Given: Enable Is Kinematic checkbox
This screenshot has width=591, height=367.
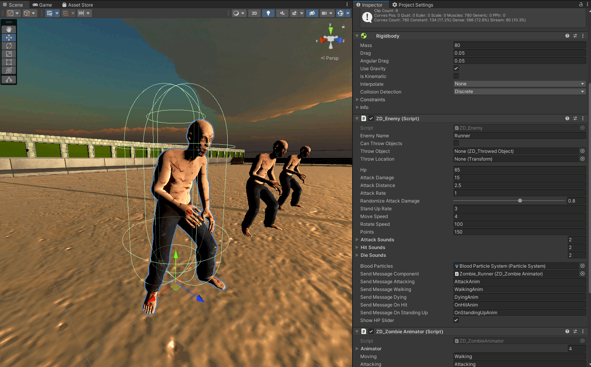Looking at the screenshot, I should (456, 76).
